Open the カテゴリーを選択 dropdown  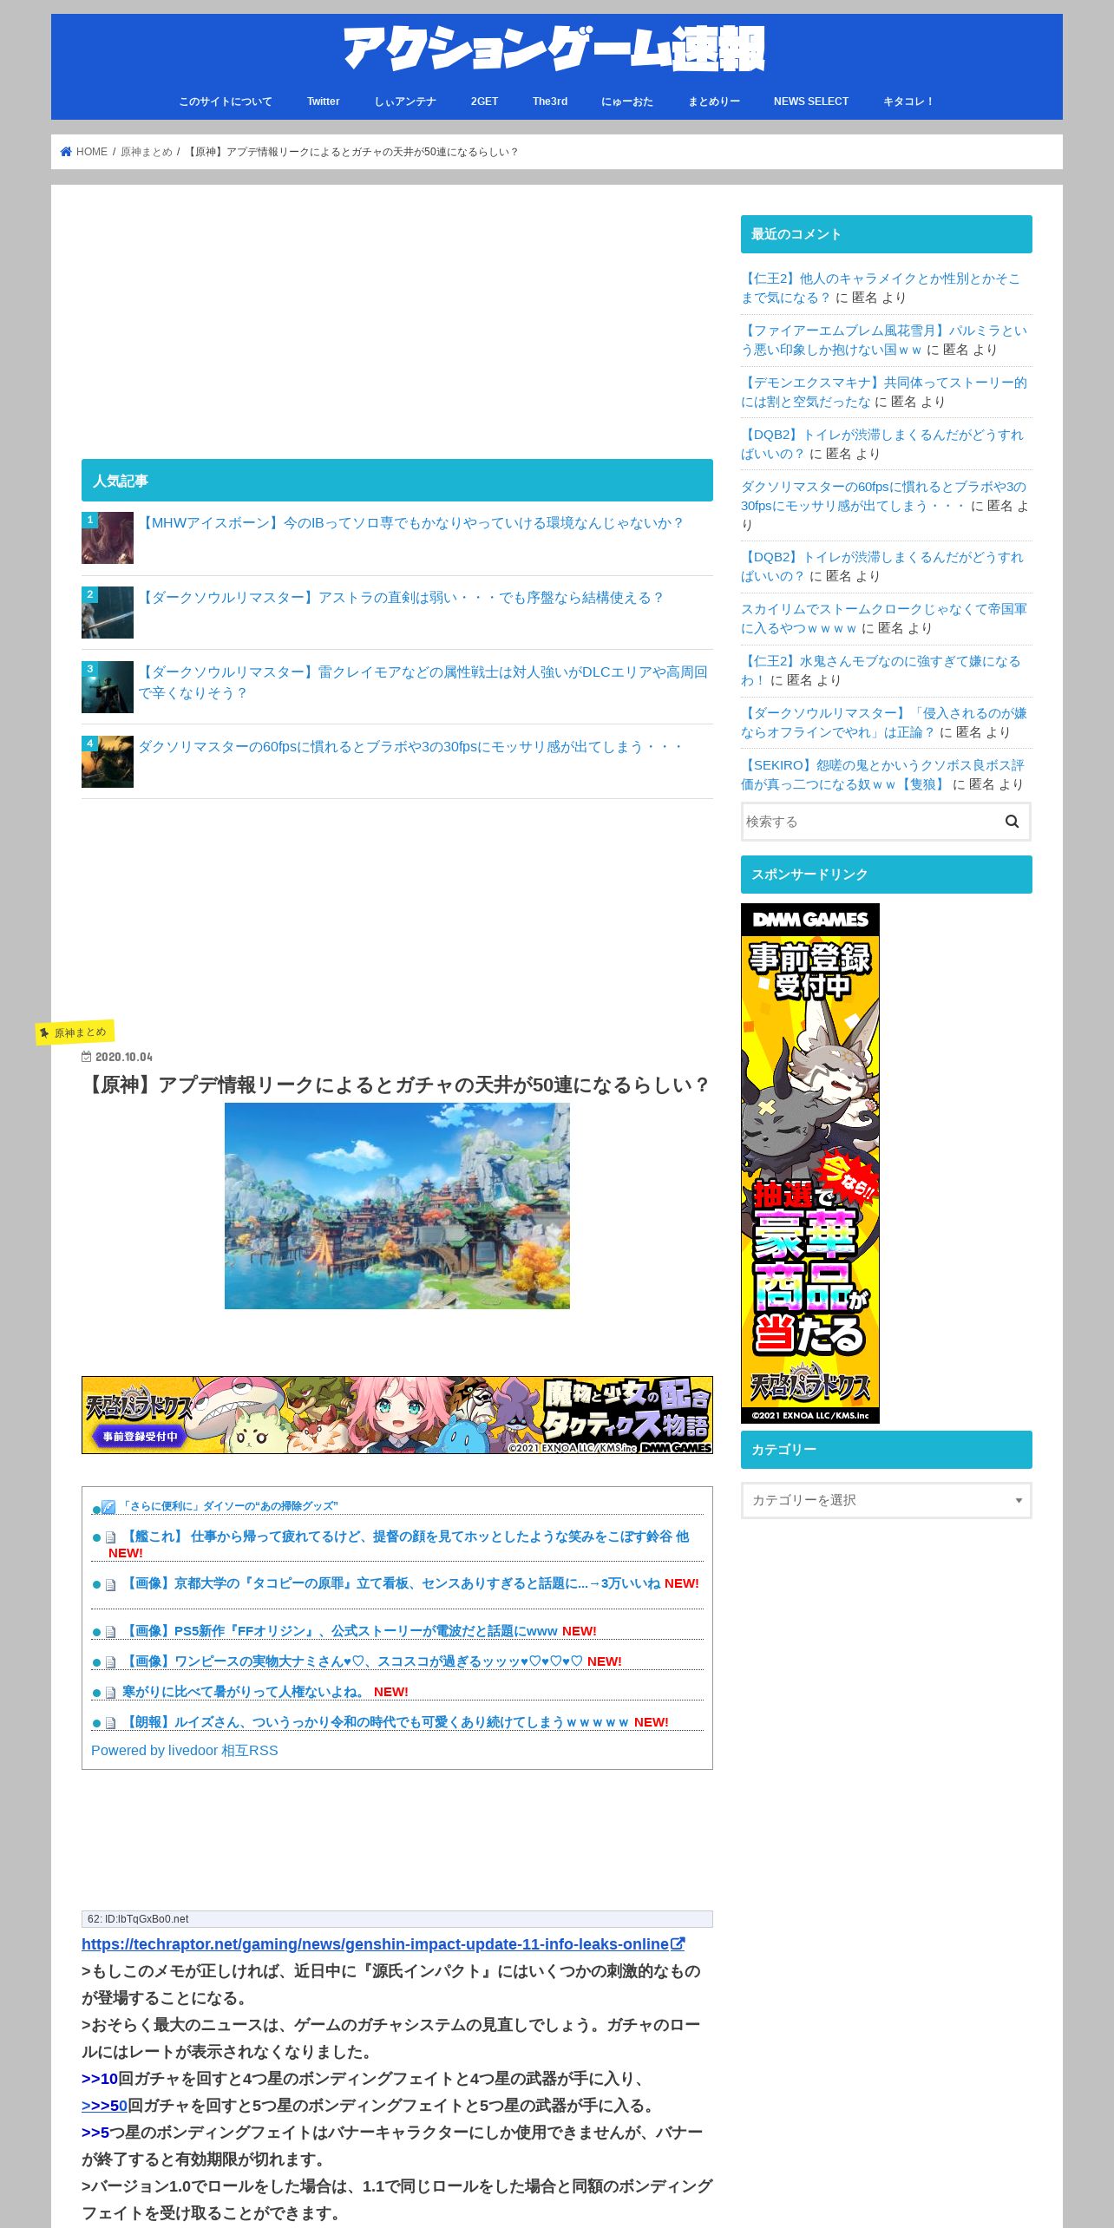point(886,1500)
